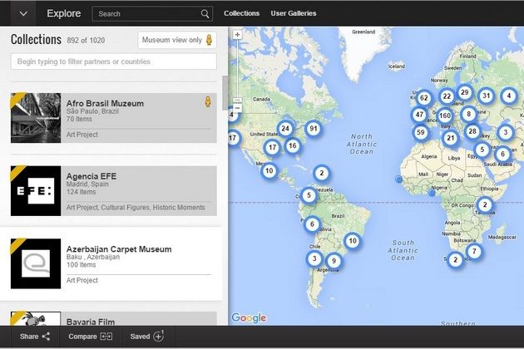Click the Share button in bottom bar
The width and height of the screenshot is (524, 349).
35,337
